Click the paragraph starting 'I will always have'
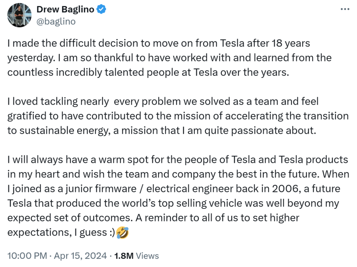The height and width of the screenshot is (267, 357). click(178, 196)
